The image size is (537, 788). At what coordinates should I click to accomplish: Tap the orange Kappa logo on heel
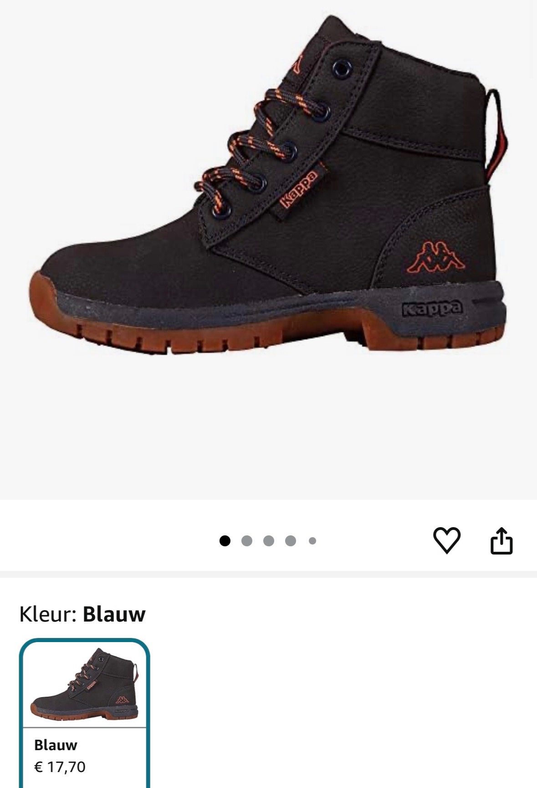(436, 259)
